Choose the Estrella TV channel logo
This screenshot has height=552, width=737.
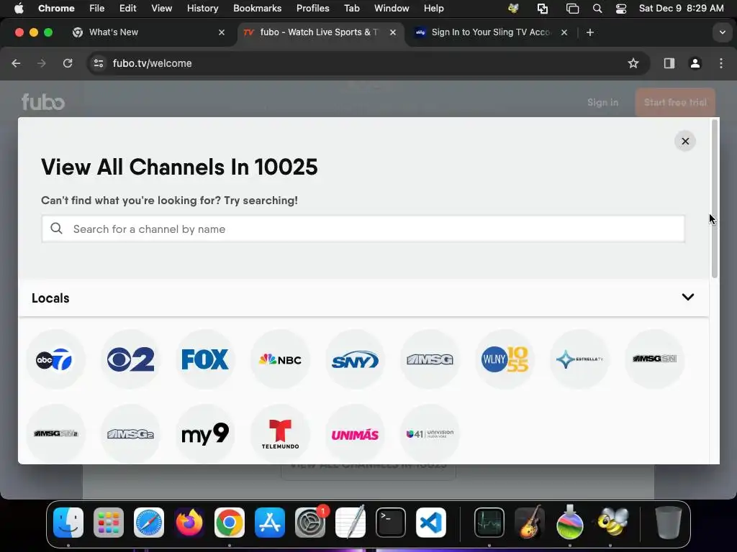(579, 359)
